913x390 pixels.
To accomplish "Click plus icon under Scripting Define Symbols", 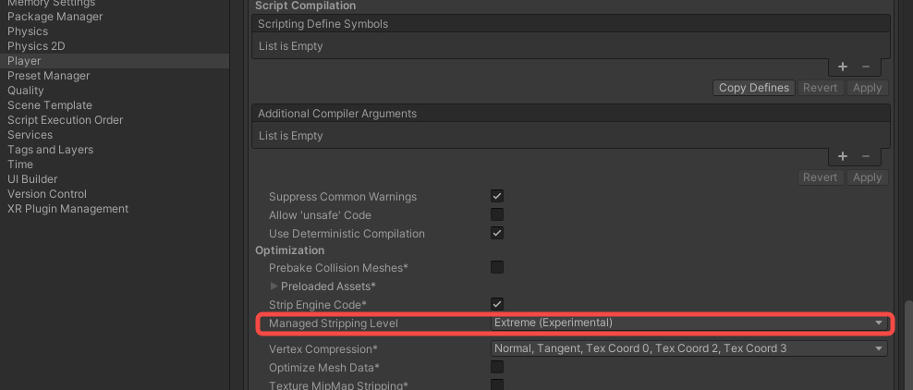I will tap(842, 67).
